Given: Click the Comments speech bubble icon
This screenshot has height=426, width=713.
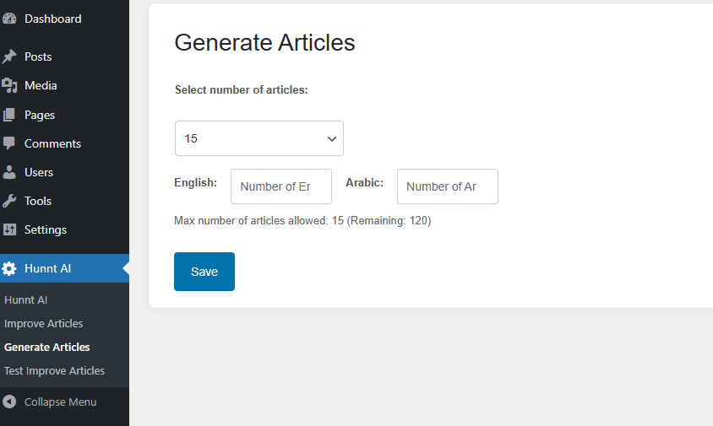Looking at the screenshot, I should click(x=10, y=143).
